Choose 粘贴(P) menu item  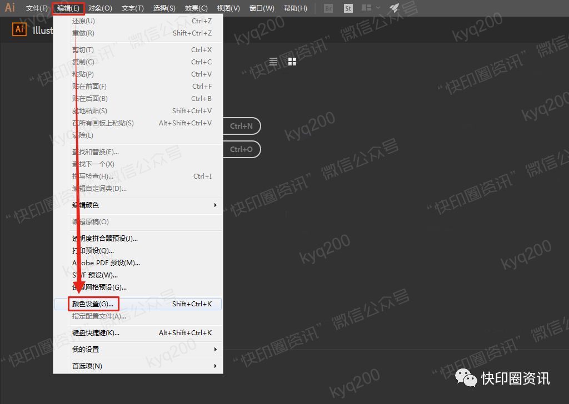[x=138, y=74]
